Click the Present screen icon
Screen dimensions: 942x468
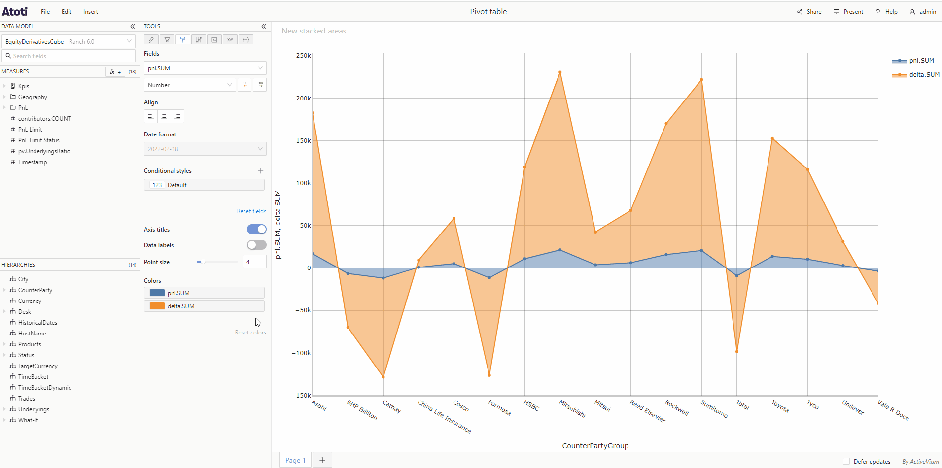(x=837, y=12)
